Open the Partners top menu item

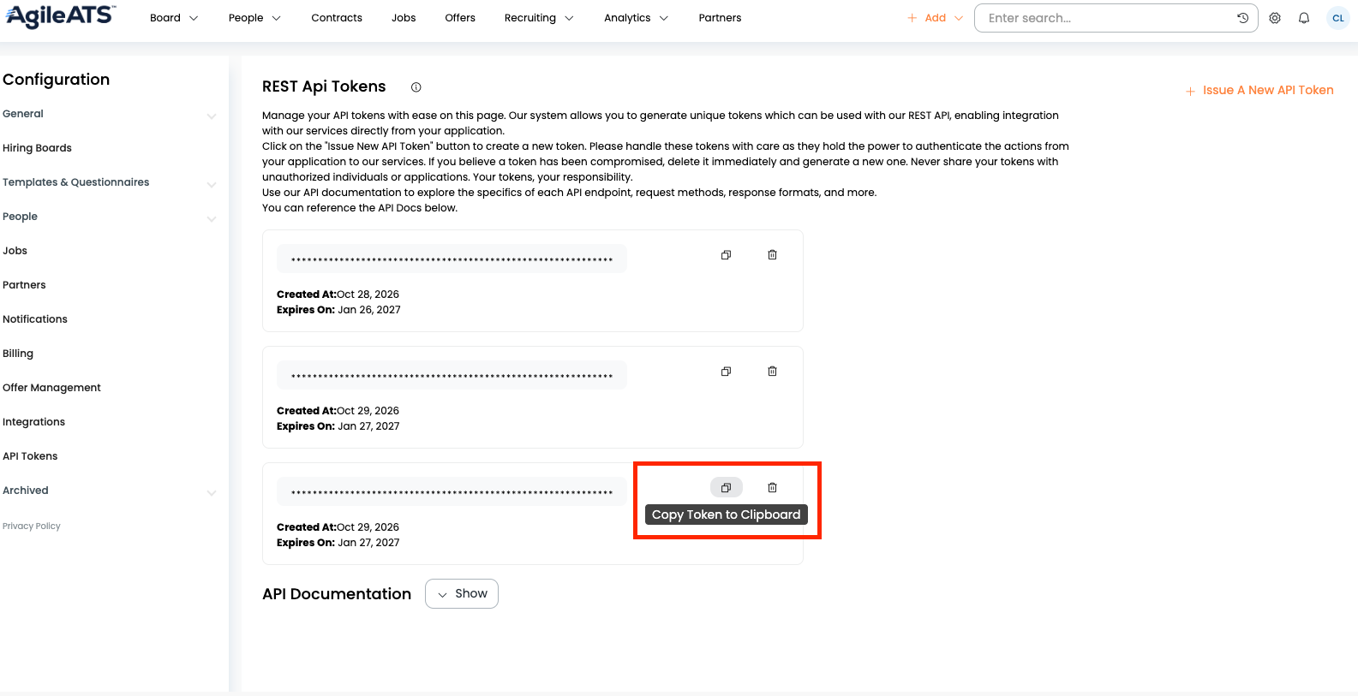[x=720, y=18]
